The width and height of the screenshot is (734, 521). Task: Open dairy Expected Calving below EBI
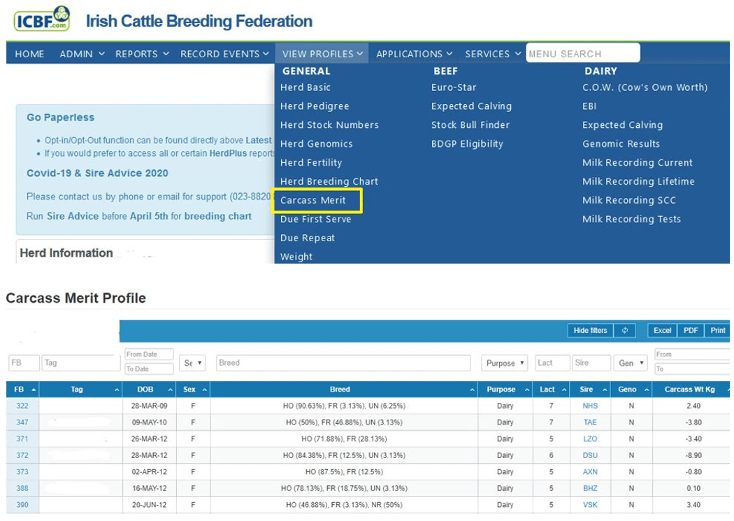(x=623, y=125)
